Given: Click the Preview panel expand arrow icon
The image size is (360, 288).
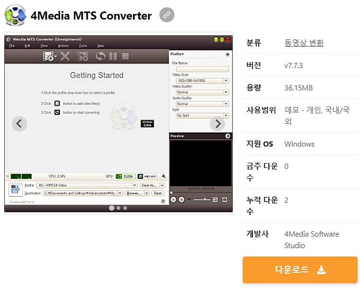Looking at the screenshot, I should [228, 136].
